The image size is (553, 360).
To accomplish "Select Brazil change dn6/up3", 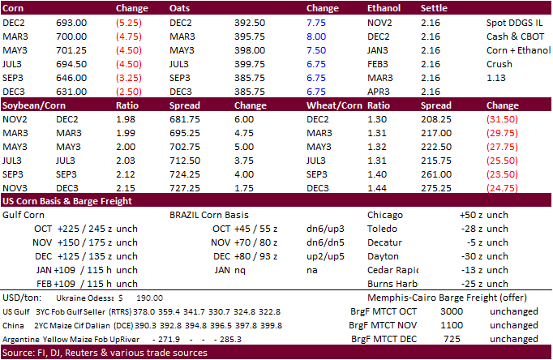I will coord(325,229).
